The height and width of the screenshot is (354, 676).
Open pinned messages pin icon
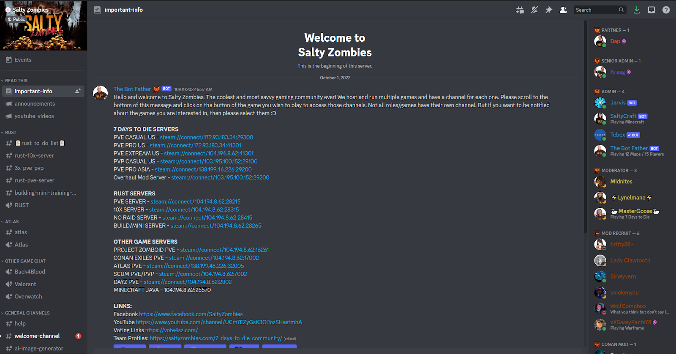pyautogui.click(x=549, y=10)
